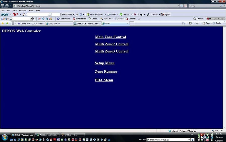This screenshot has height=142, width=226.
Task: Open the tab list dropdown arrow
Action: (16, 23)
